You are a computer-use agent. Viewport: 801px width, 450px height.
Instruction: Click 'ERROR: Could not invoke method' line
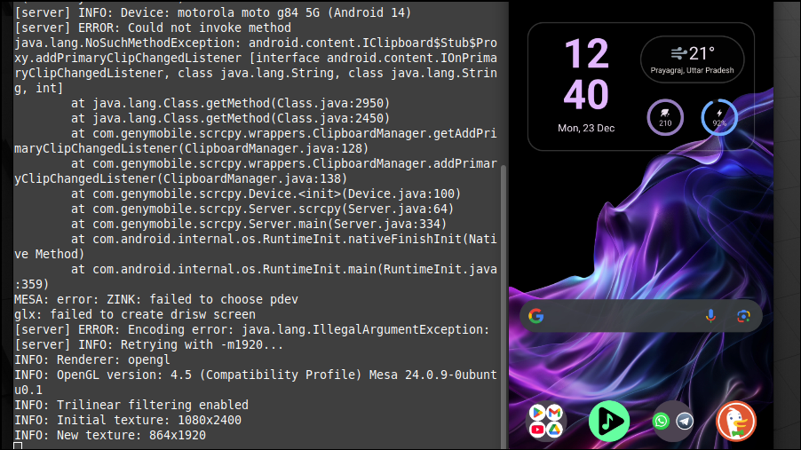(x=153, y=28)
